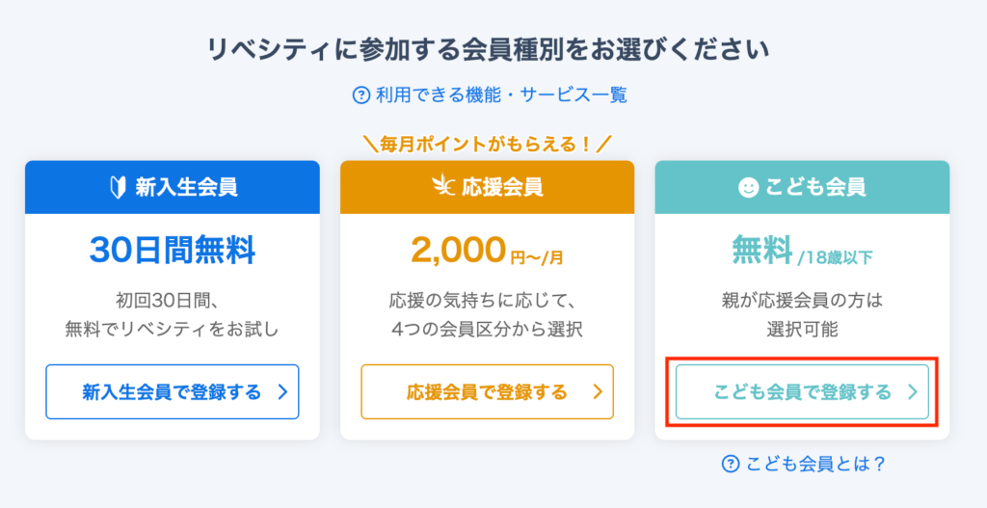Click the 30日間無料 price text
This screenshot has height=508, width=987.
pyautogui.click(x=172, y=252)
